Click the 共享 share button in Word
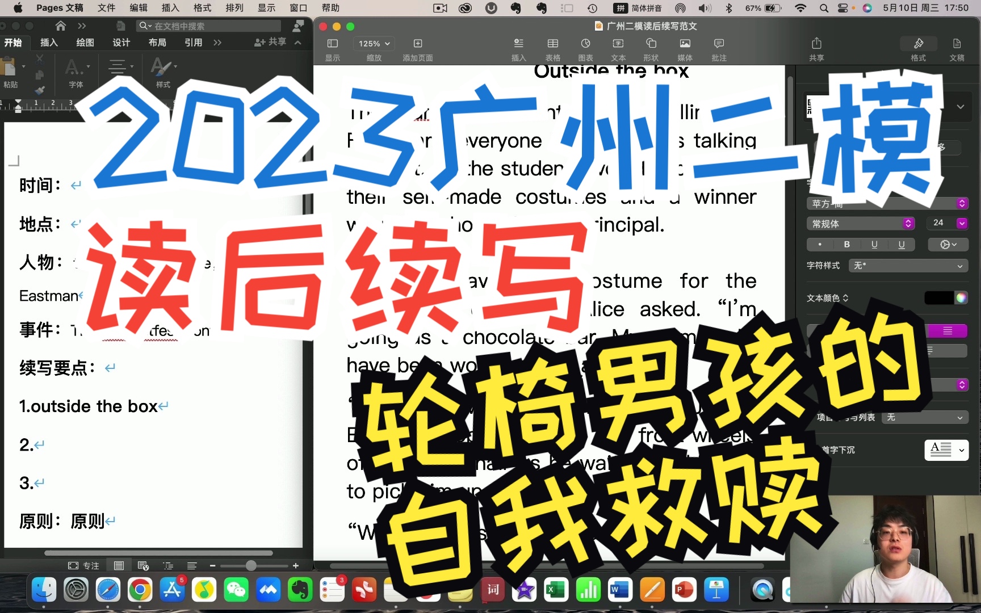 pos(270,42)
